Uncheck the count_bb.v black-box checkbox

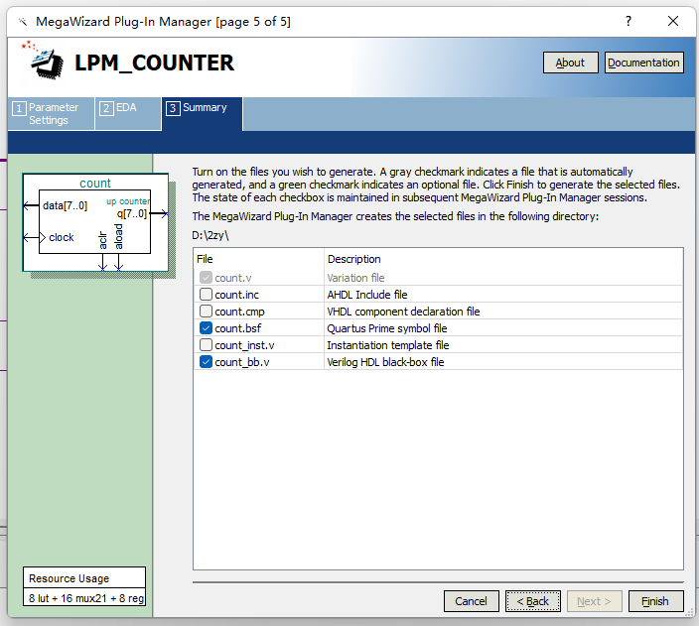pos(206,362)
